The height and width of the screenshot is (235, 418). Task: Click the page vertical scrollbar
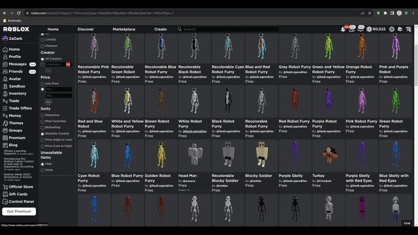click(x=416, y=125)
